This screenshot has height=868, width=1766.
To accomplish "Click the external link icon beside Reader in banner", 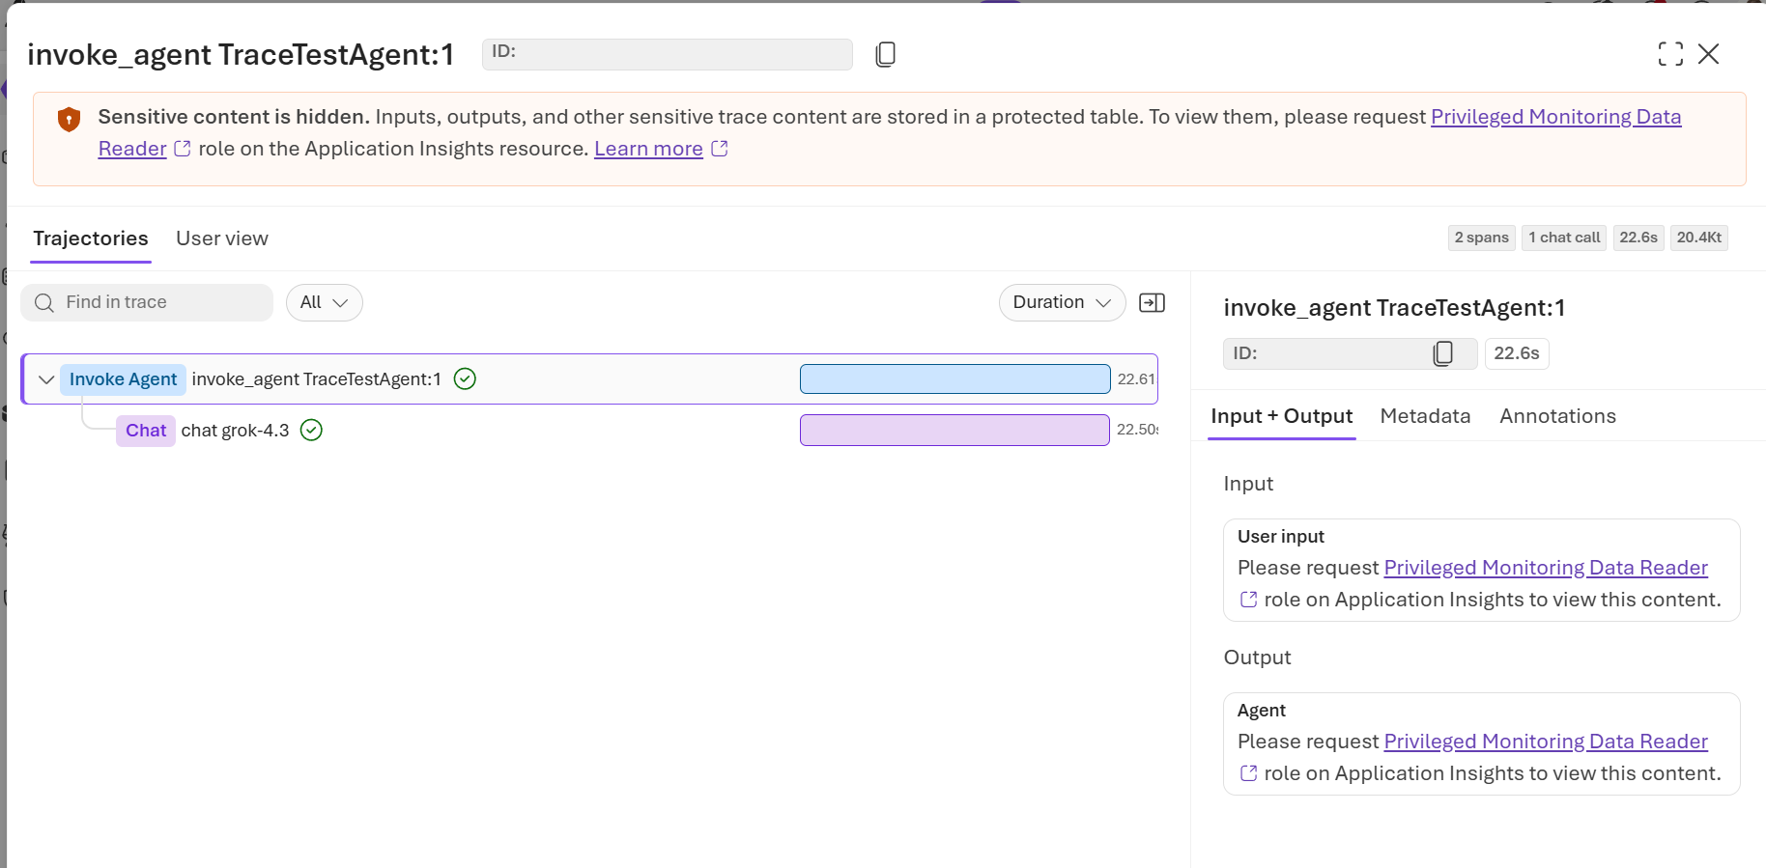I will 182,149.
